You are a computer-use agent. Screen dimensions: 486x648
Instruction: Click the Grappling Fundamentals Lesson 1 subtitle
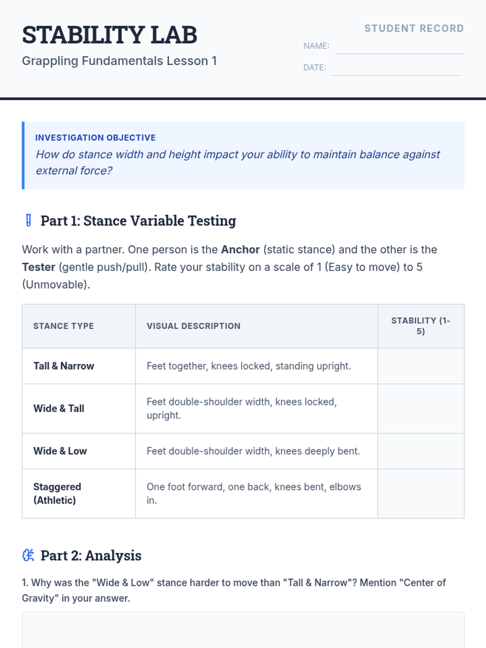119,61
